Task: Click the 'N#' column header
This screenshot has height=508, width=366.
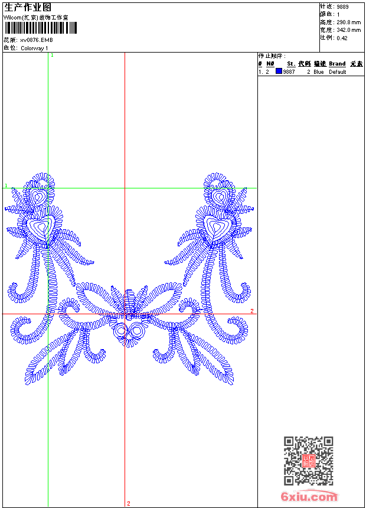Action: click(x=270, y=64)
